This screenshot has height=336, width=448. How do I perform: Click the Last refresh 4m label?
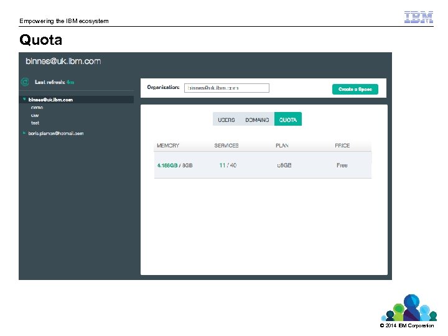[x=54, y=82]
